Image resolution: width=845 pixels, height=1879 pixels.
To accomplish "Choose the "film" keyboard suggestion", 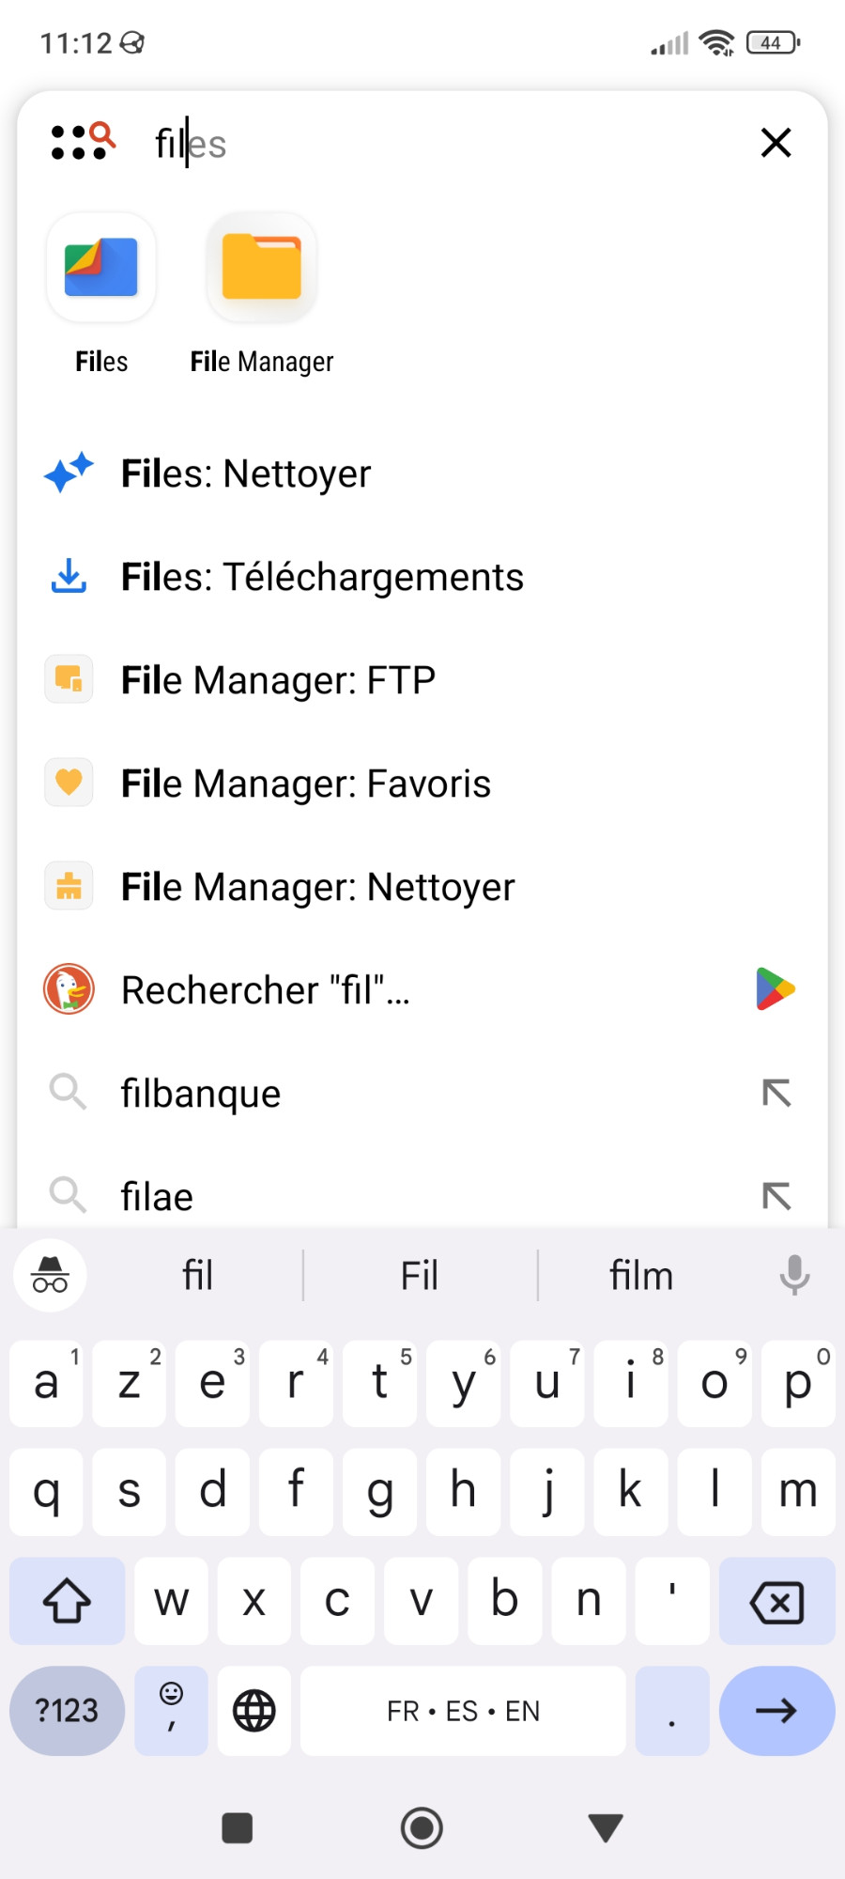I will 641,1276.
